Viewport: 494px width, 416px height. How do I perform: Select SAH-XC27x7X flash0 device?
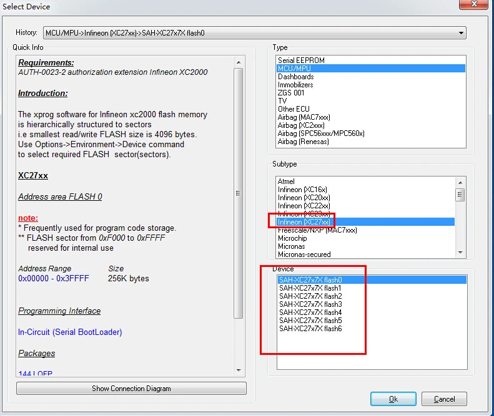[372, 280]
